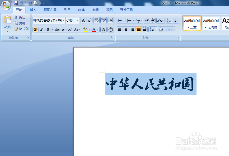Screen dimensions: 229x156
Task: Decrease paragraph indent
Action: (147, 20)
